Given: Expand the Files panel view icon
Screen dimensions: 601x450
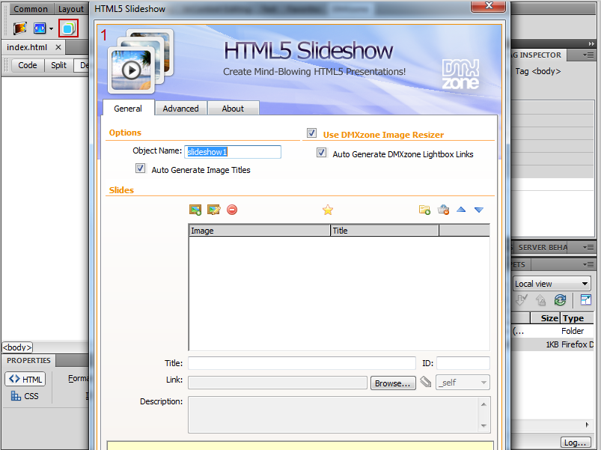Looking at the screenshot, I should pos(586,300).
